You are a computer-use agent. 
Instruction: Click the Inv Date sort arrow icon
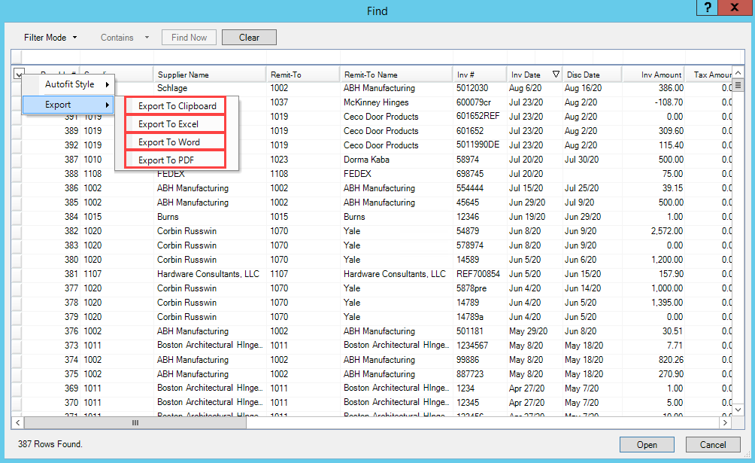click(556, 75)
